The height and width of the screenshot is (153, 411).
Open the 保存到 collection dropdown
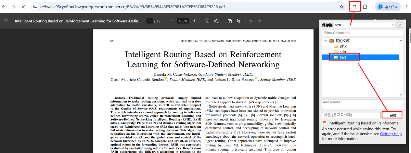tap(365, 25)
